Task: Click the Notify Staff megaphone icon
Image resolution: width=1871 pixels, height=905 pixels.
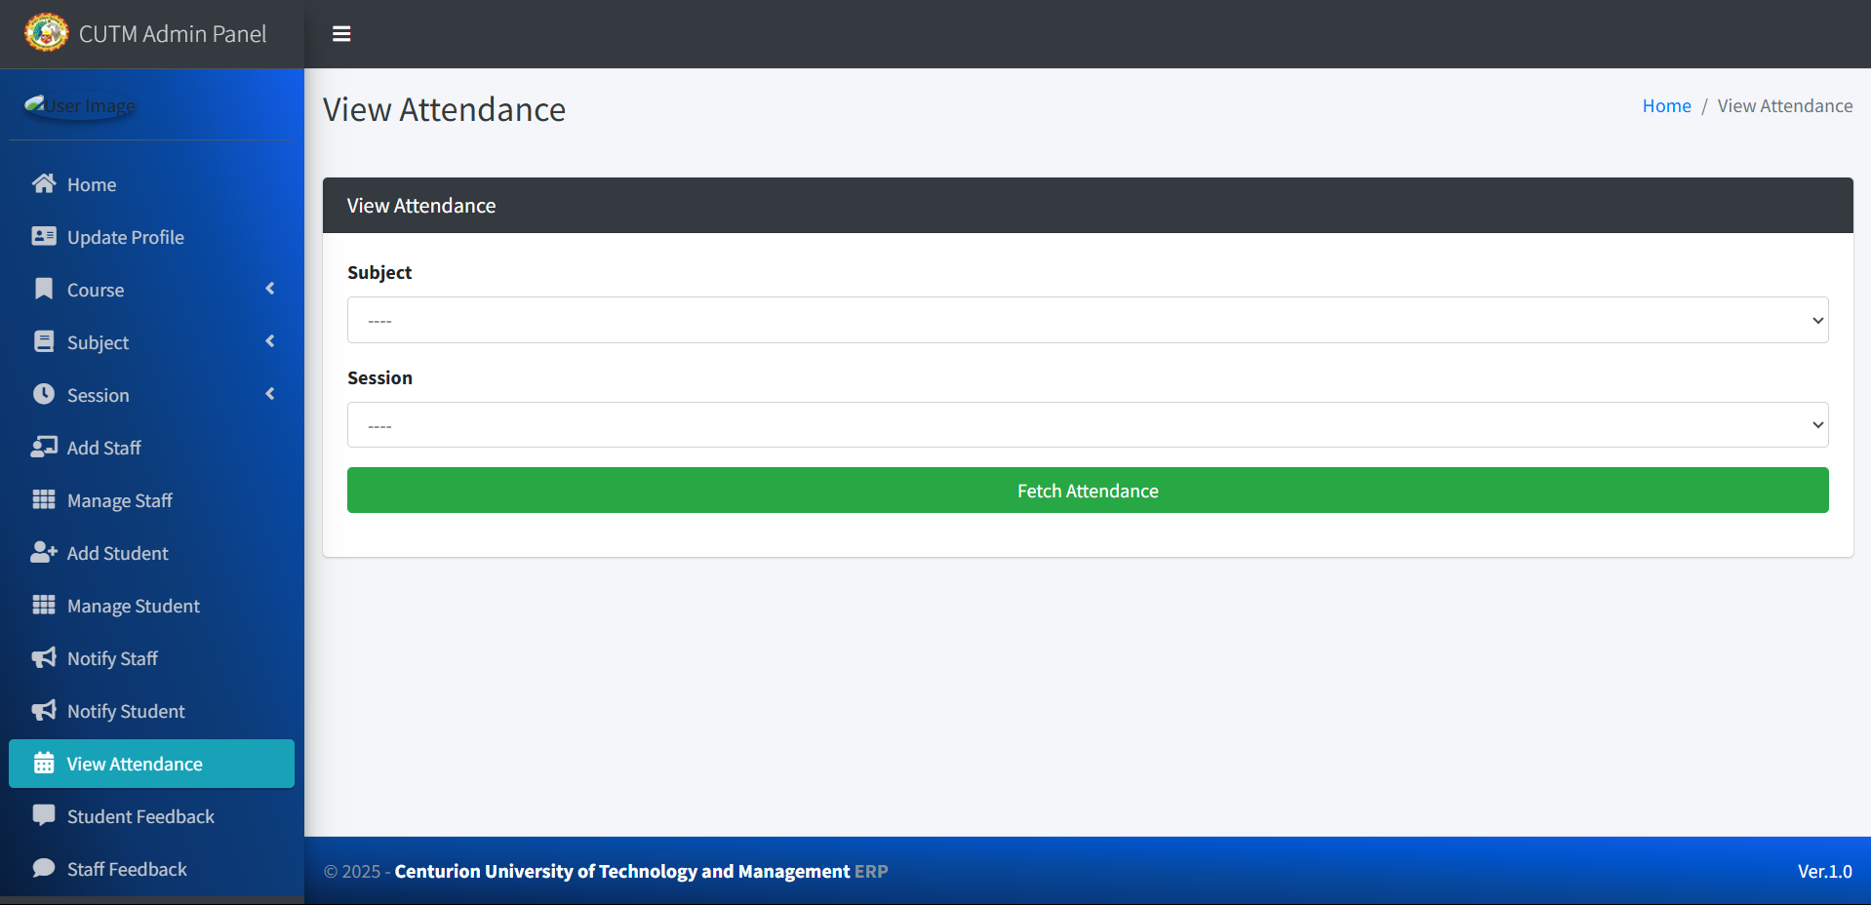Action: 44,657
